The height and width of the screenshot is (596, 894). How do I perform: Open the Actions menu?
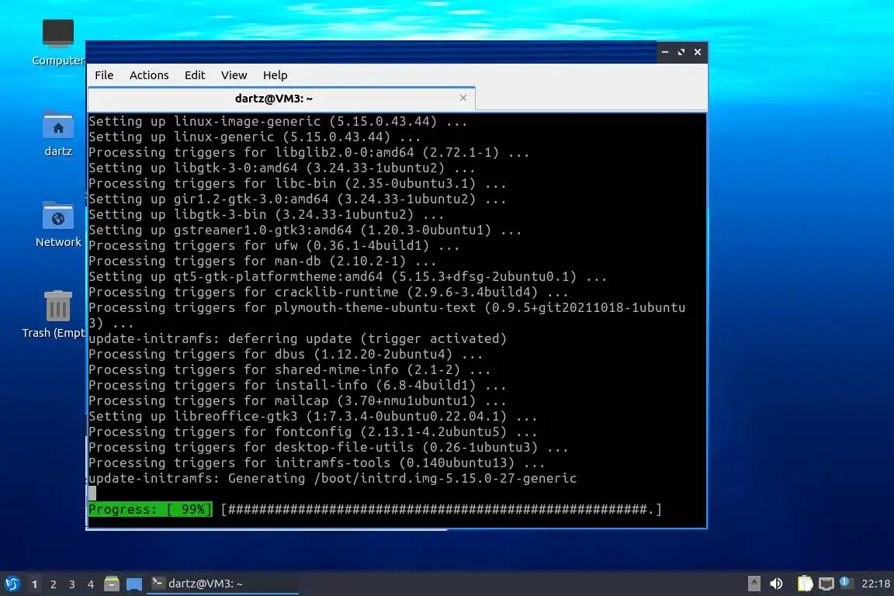tap(149, 75)
